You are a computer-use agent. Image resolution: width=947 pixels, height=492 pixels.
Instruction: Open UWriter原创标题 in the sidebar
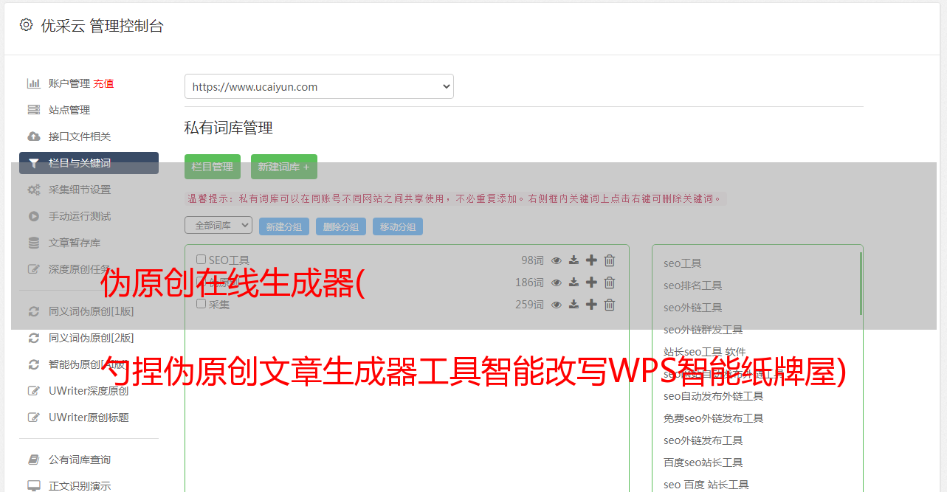coord(89,417)
